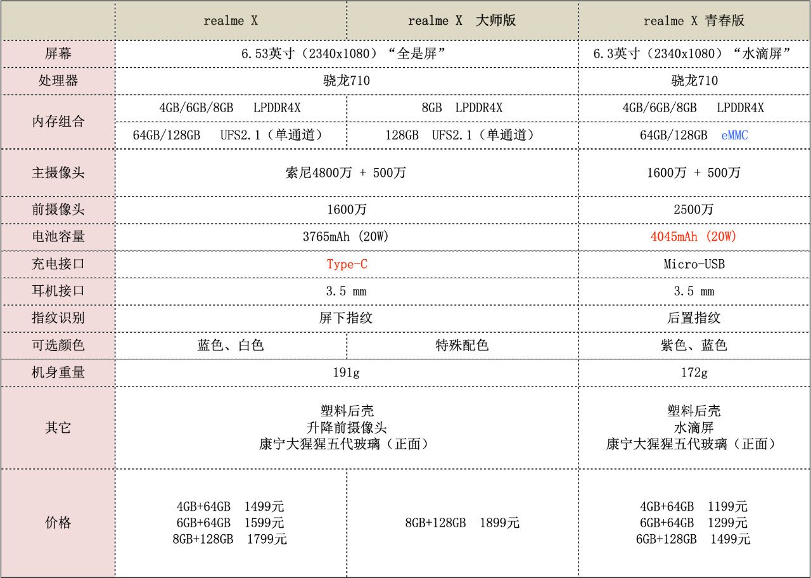This screenshot has height=578, width=811.
Task: Click the 屏下指纹 cell
Action: pos(346,318)
